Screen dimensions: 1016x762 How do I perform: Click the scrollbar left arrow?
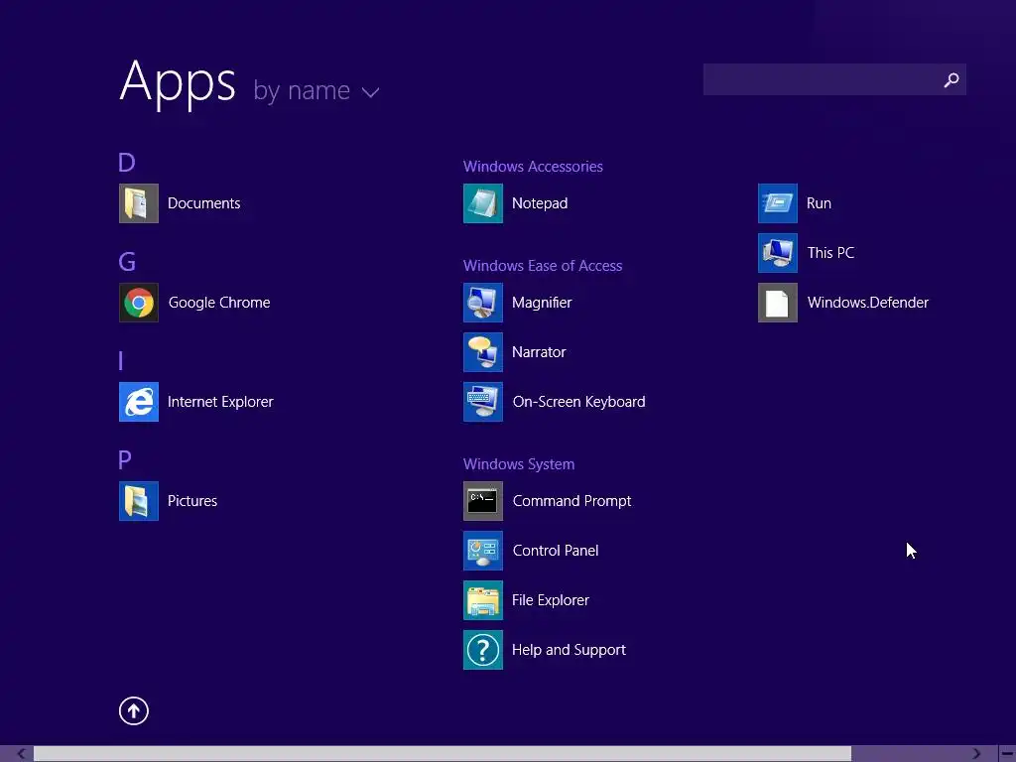coord(21,754)
